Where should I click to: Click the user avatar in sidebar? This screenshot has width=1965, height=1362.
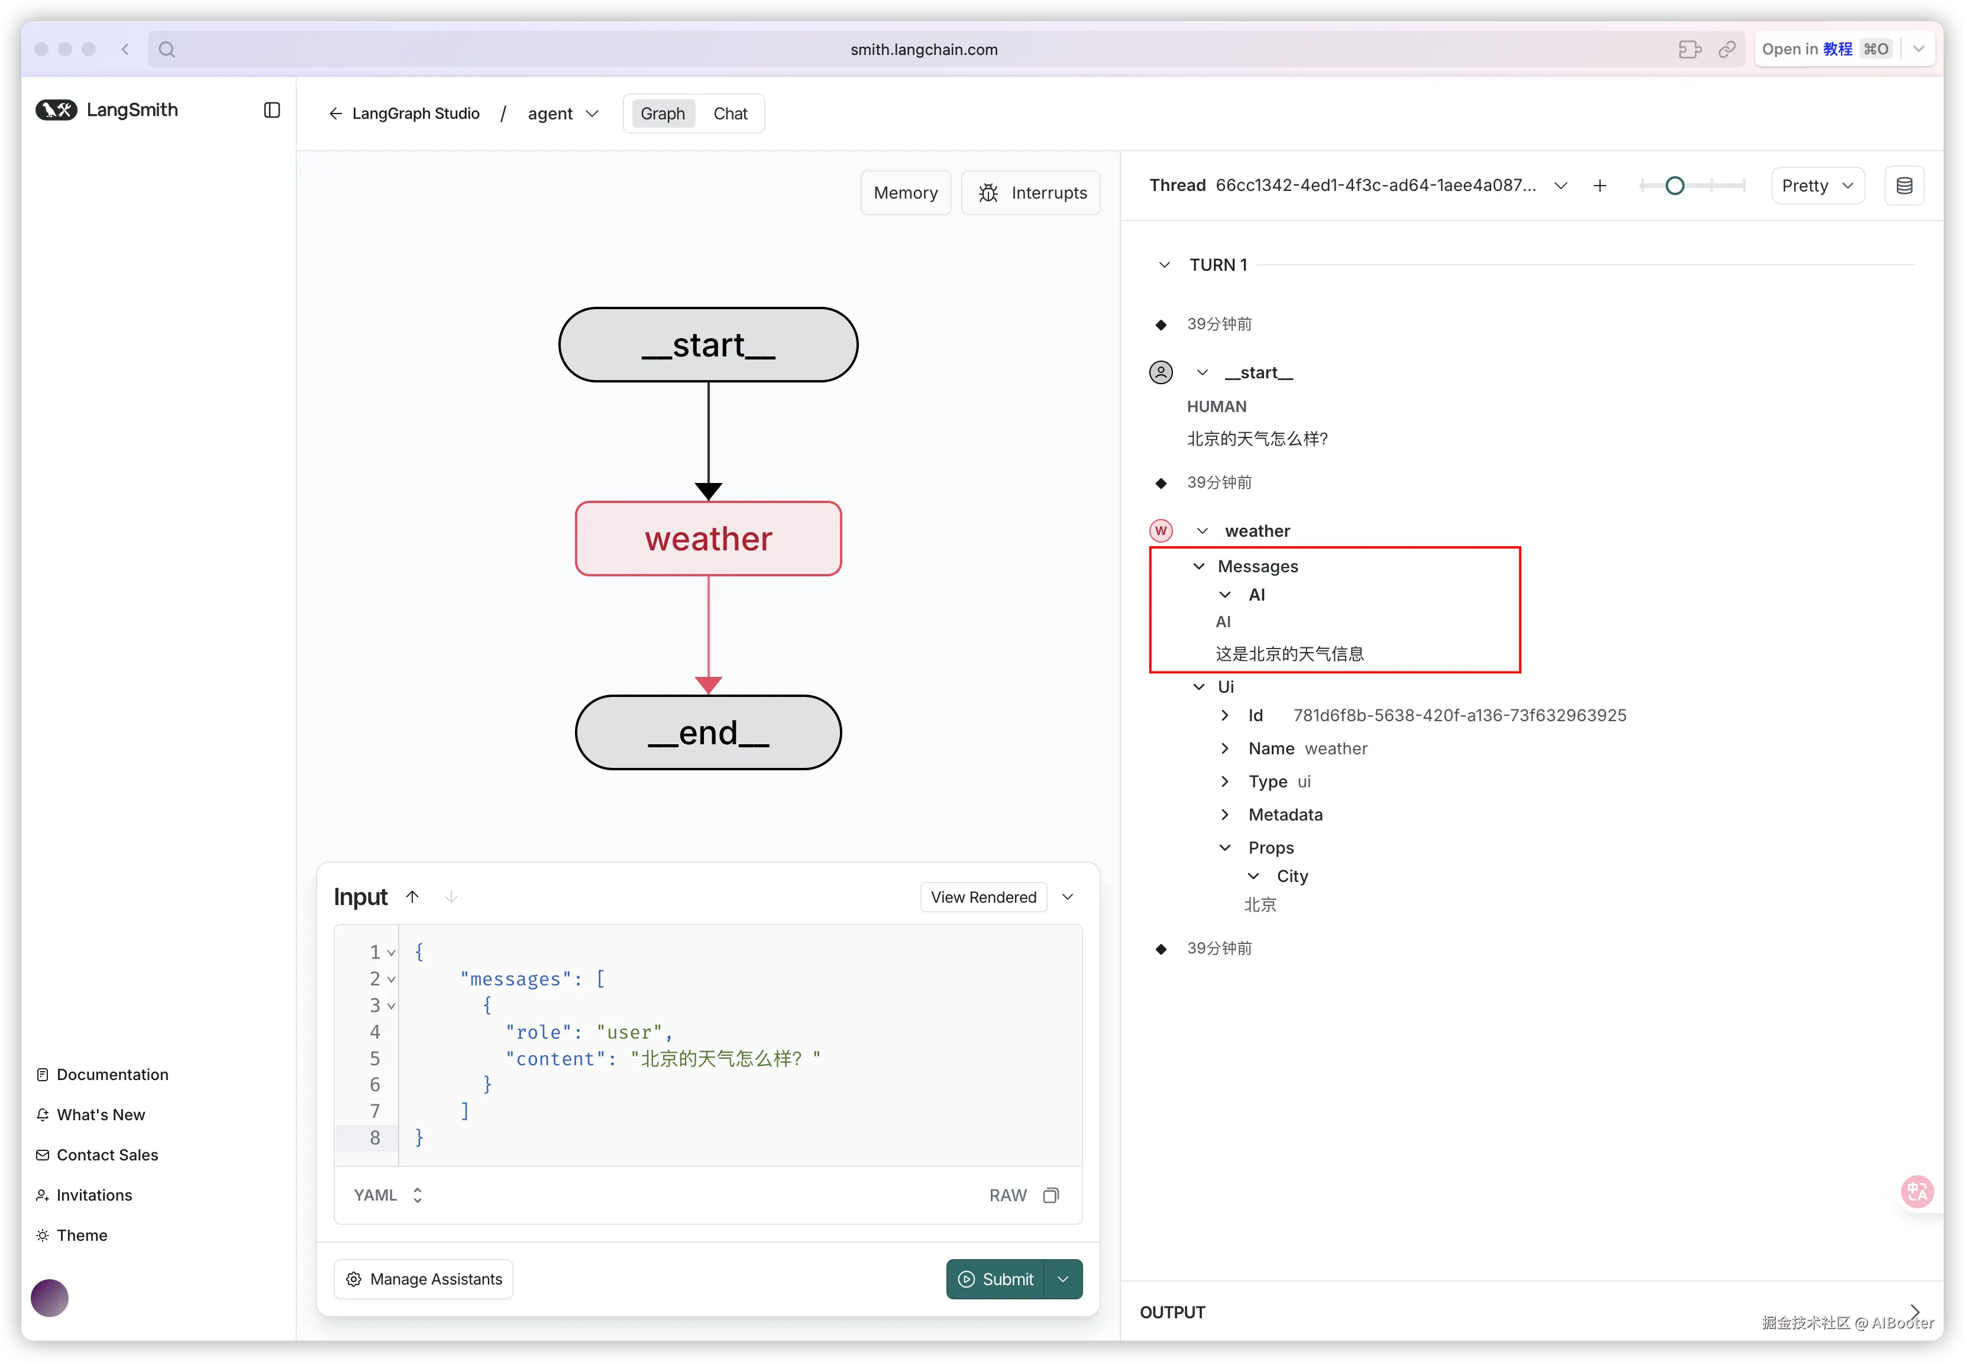tap(50, 1298)
